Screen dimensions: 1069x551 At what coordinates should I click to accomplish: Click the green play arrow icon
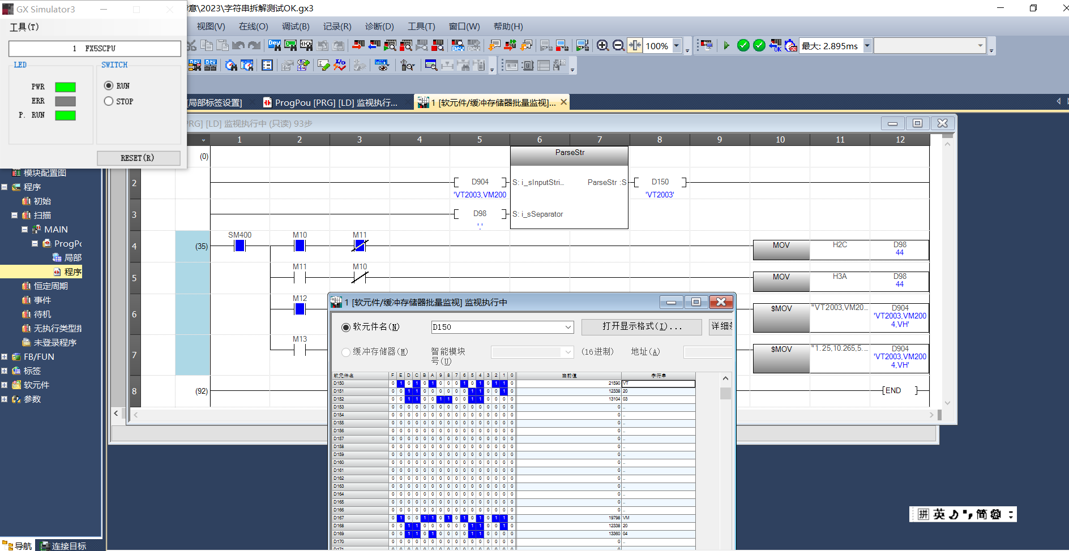click(x=726, y=46)
